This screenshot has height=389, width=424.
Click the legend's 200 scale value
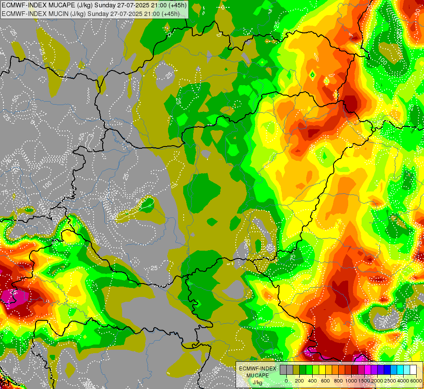[x=299, y=381]
